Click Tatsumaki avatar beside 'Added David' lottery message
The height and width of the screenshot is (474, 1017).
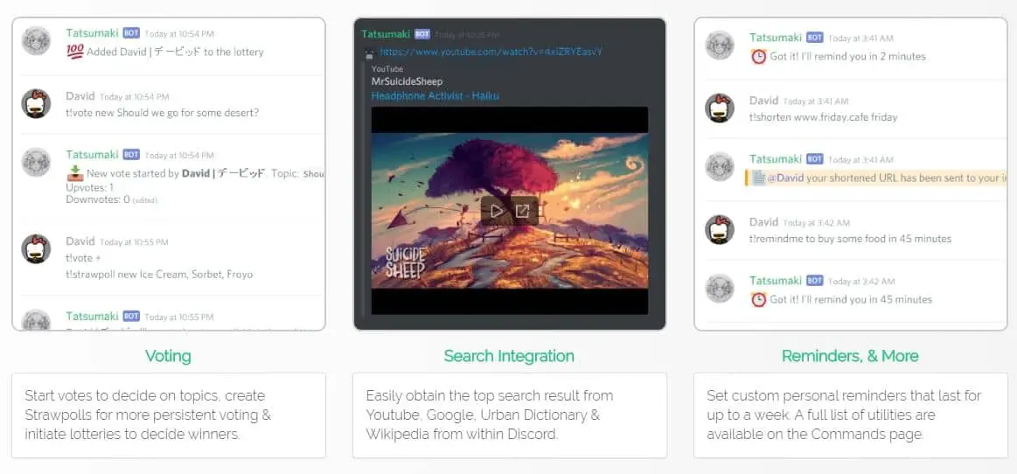coord(37,41)
